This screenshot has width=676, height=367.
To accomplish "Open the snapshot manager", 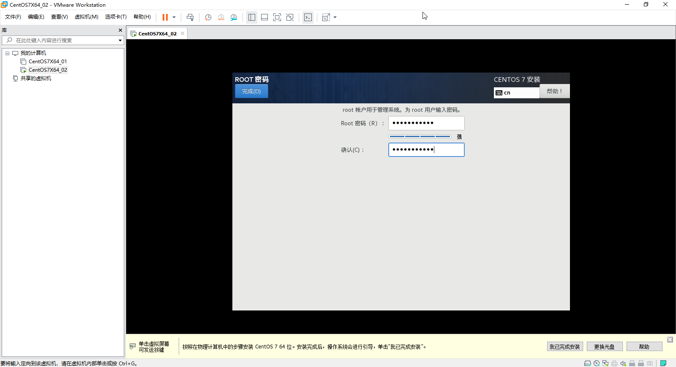I will 234,17.
